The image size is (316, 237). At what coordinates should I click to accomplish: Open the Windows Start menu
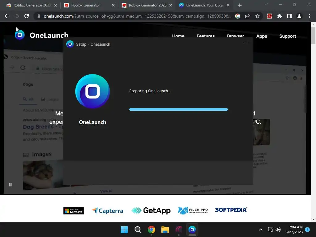124,230
